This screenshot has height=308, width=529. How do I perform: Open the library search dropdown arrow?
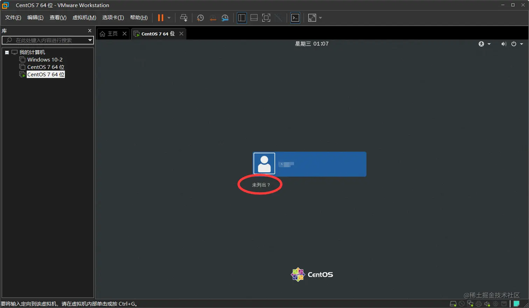90,40
